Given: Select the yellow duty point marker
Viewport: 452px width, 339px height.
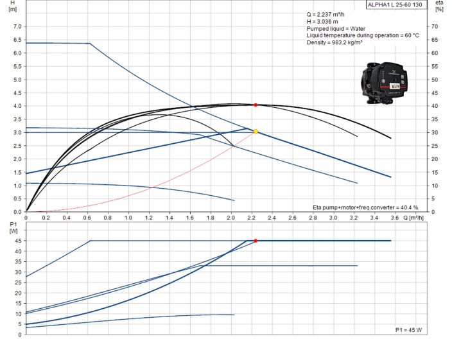Looking at the screenshot, I should coord(256,132).
